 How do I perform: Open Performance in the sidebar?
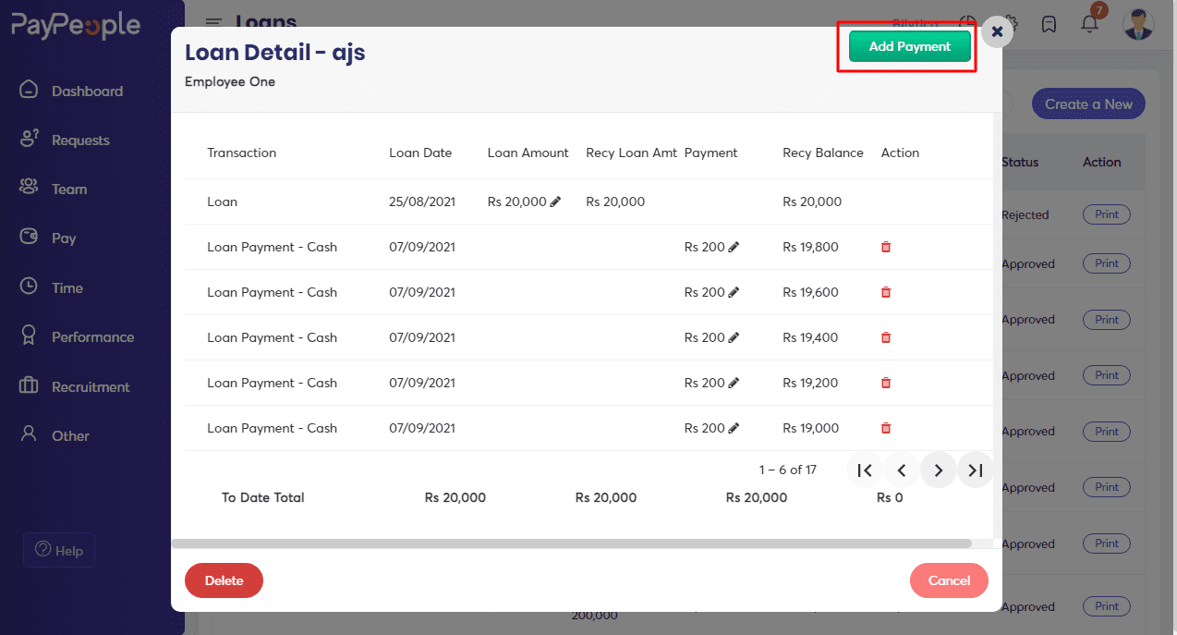(92, 336)
